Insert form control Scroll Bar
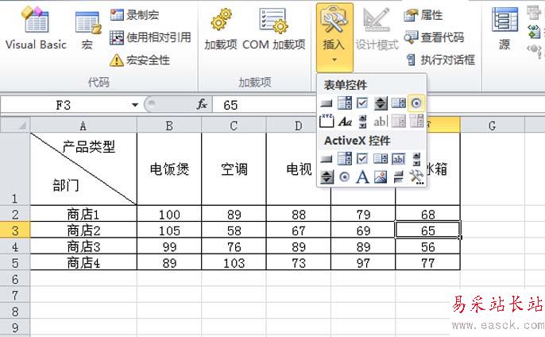The width and height of the screenshot is (545, 337). (x=362, y=121)
